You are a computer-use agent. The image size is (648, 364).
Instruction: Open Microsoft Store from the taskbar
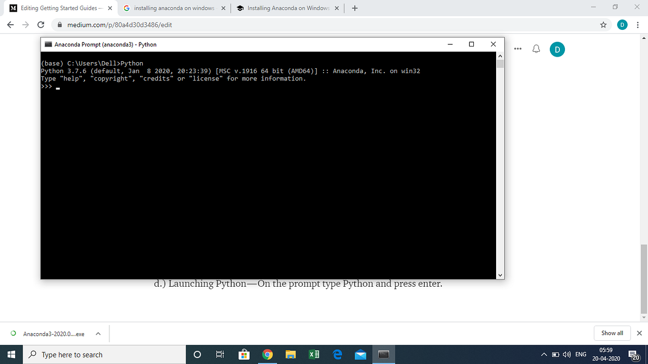(x=244, y=354)
